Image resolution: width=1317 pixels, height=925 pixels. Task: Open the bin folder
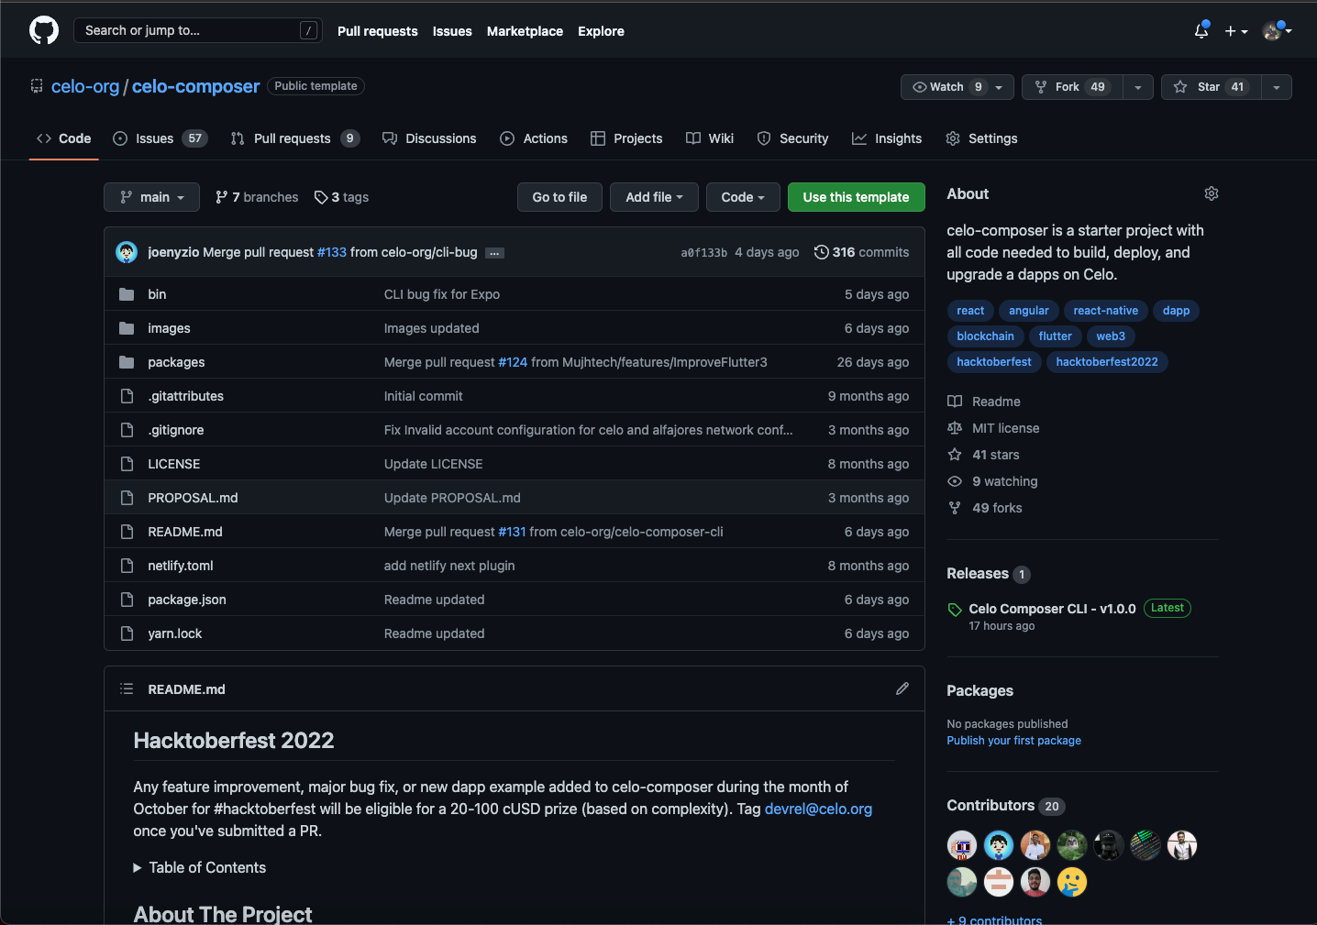click(x=157, y=294)
